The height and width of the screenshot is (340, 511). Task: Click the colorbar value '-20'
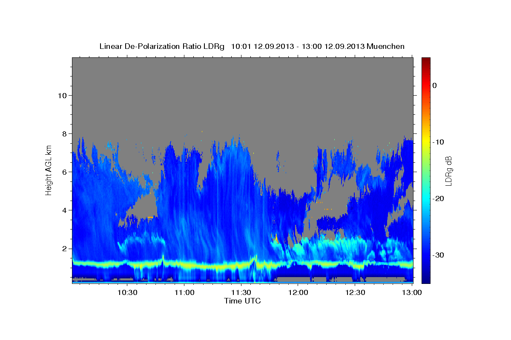[x=439, y=198]
